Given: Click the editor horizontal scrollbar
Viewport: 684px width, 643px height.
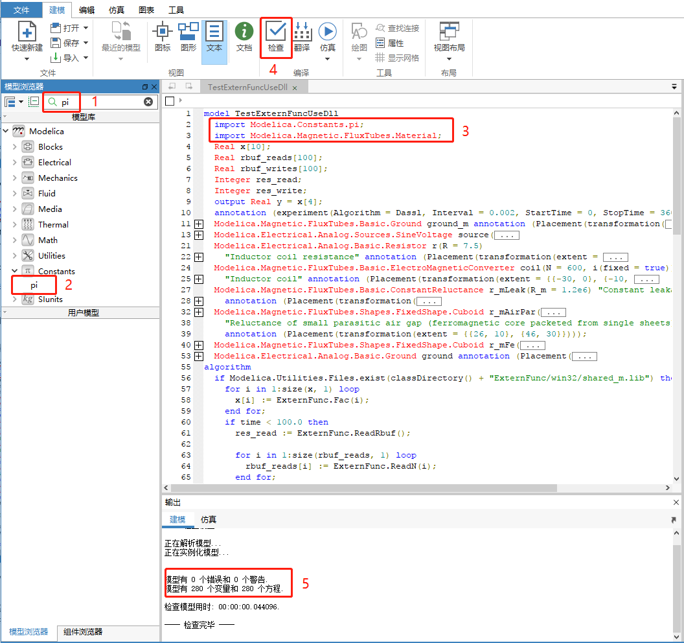Looking at the screenshot, I should [x=364, y=487].
